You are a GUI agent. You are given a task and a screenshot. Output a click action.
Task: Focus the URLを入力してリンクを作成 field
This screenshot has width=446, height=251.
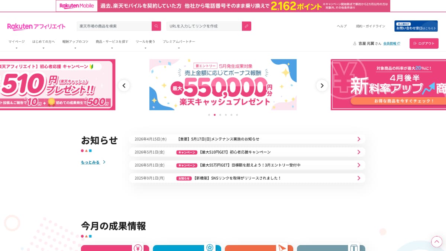(x=204, y=26)
